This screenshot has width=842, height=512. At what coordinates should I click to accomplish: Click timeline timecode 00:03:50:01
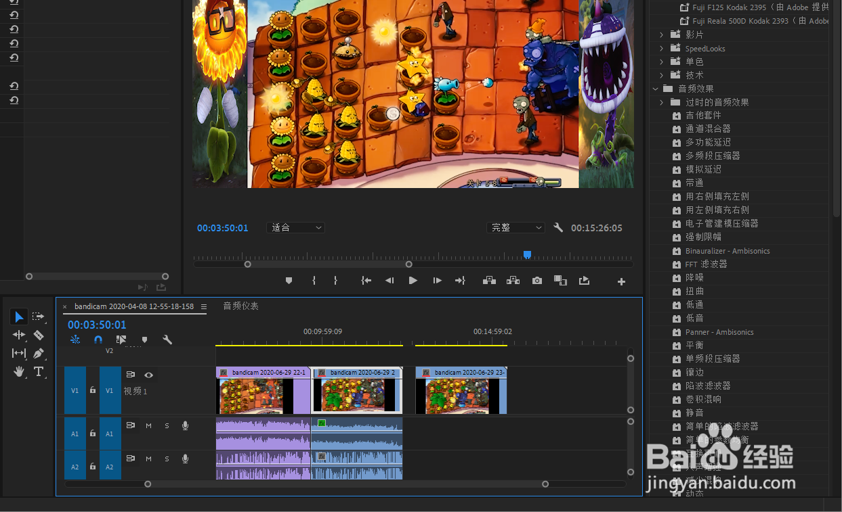tap(97, 325)
